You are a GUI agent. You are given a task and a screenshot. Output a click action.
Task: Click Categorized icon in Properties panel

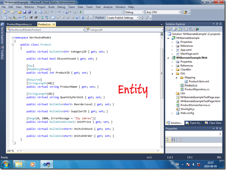[x=168, y=139]
